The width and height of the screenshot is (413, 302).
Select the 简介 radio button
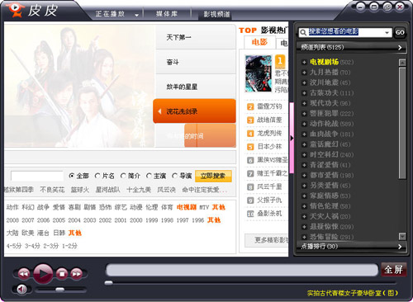[x=123, y=176]
